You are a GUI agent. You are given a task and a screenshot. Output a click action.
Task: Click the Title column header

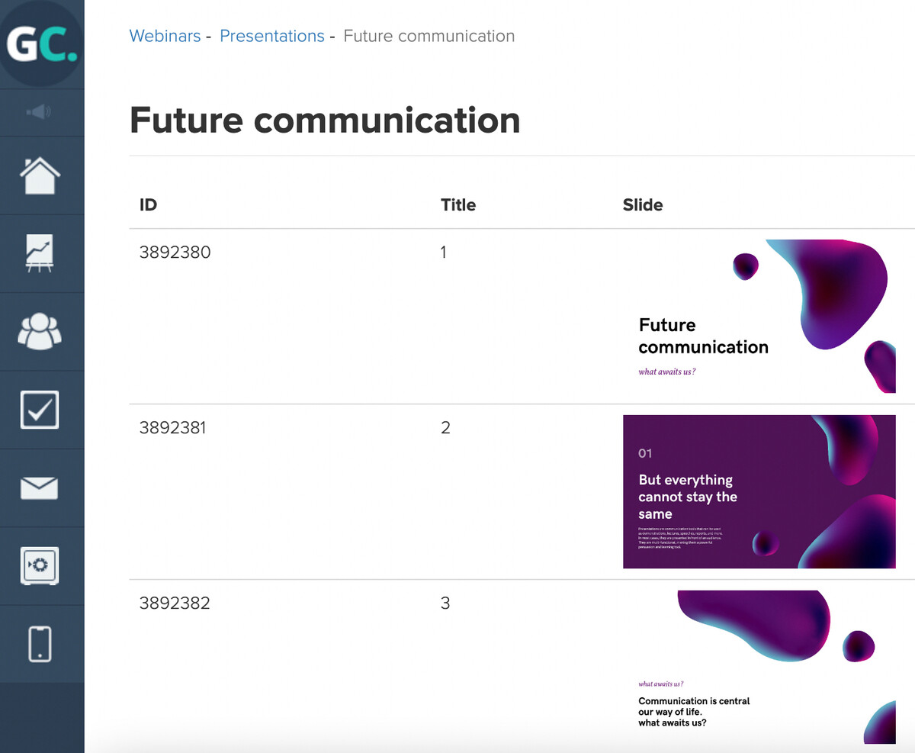pyautogui.click(x=458, y=204)
